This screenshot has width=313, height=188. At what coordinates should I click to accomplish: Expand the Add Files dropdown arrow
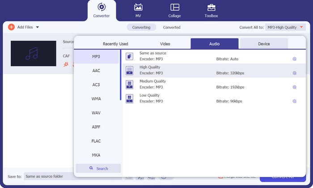38,27
